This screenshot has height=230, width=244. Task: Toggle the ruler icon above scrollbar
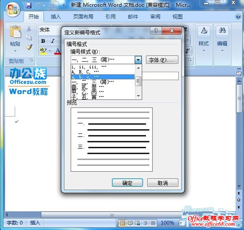pyautogui.click(x=239, y=73)
